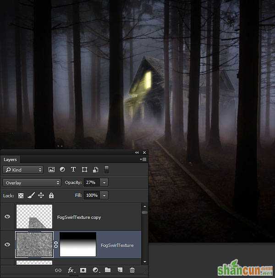Select the FogSwirlTexture noise layer thumbnail

[34, 245]
